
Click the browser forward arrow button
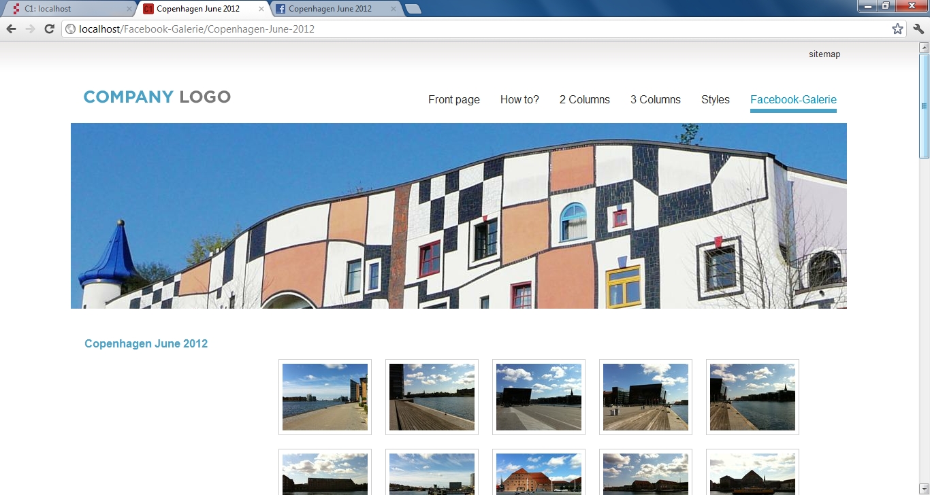(30, 29)
